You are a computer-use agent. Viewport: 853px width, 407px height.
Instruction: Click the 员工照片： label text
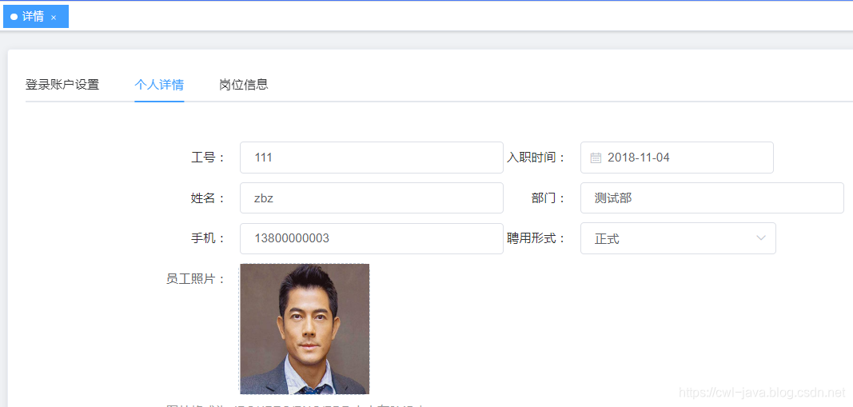point(196,279)
